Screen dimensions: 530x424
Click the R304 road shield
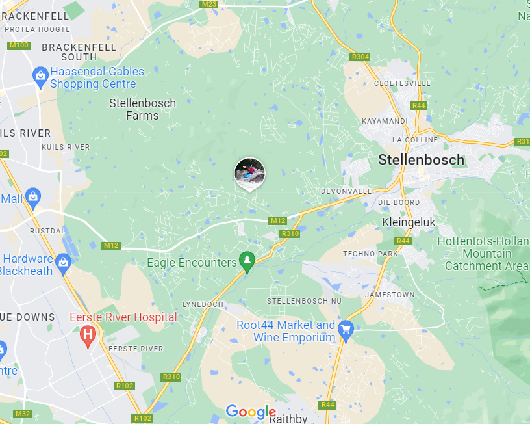tap(360, 57)
